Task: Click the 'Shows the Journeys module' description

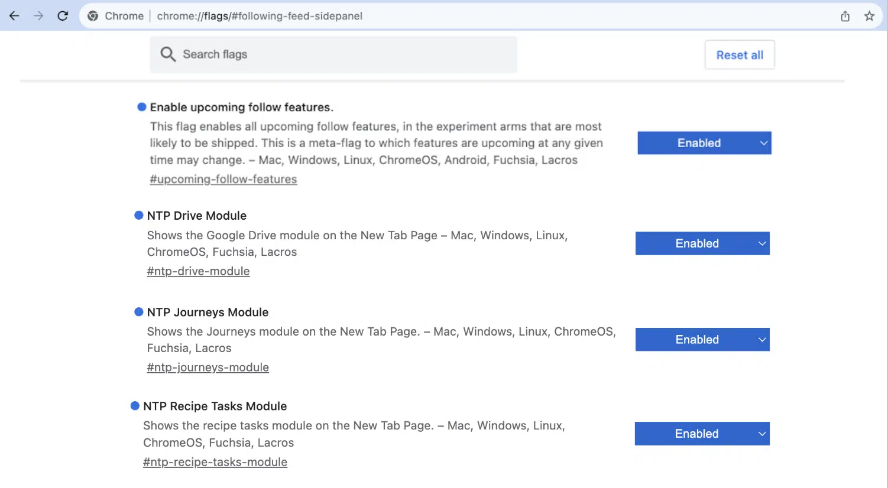Action: pos(381,340)
